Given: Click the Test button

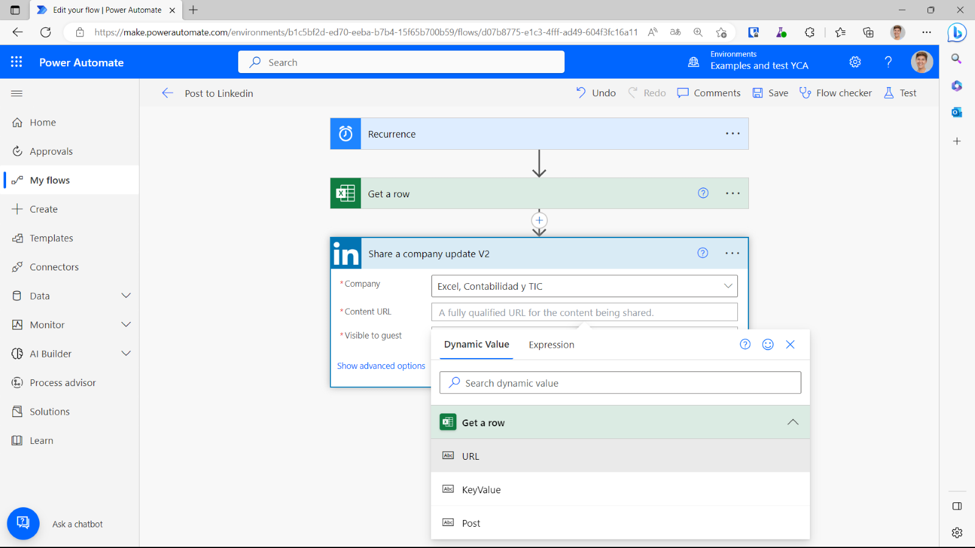Looking at the screenshot, I should (x=900, y=93).
